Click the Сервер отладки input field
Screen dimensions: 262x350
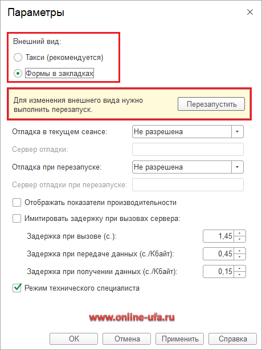pyautogui.click(x=187, y=150)
